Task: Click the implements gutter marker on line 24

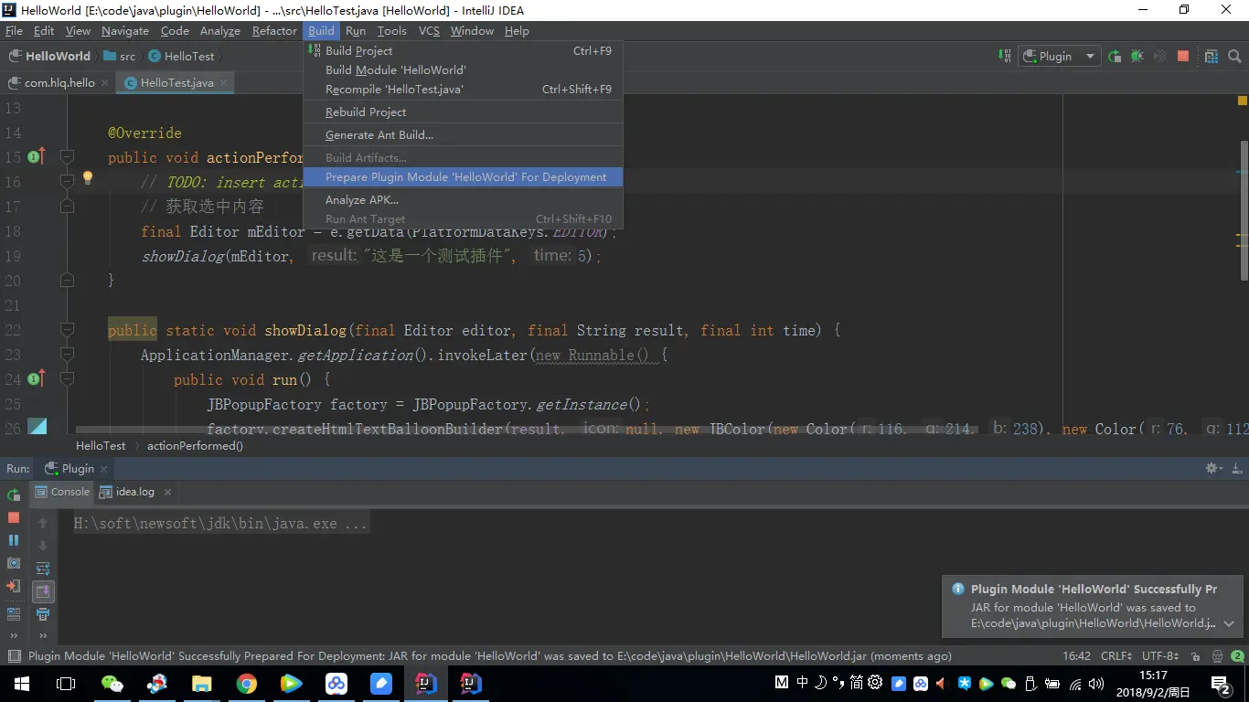Action: coord(37,378)
